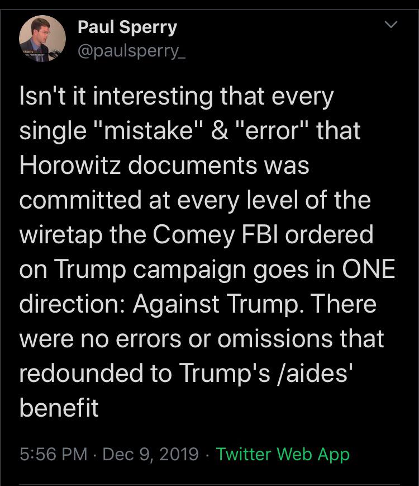The image size is (419, 486).
Task: Click the word "interesting" in the first line
Action: pos(153,96)
